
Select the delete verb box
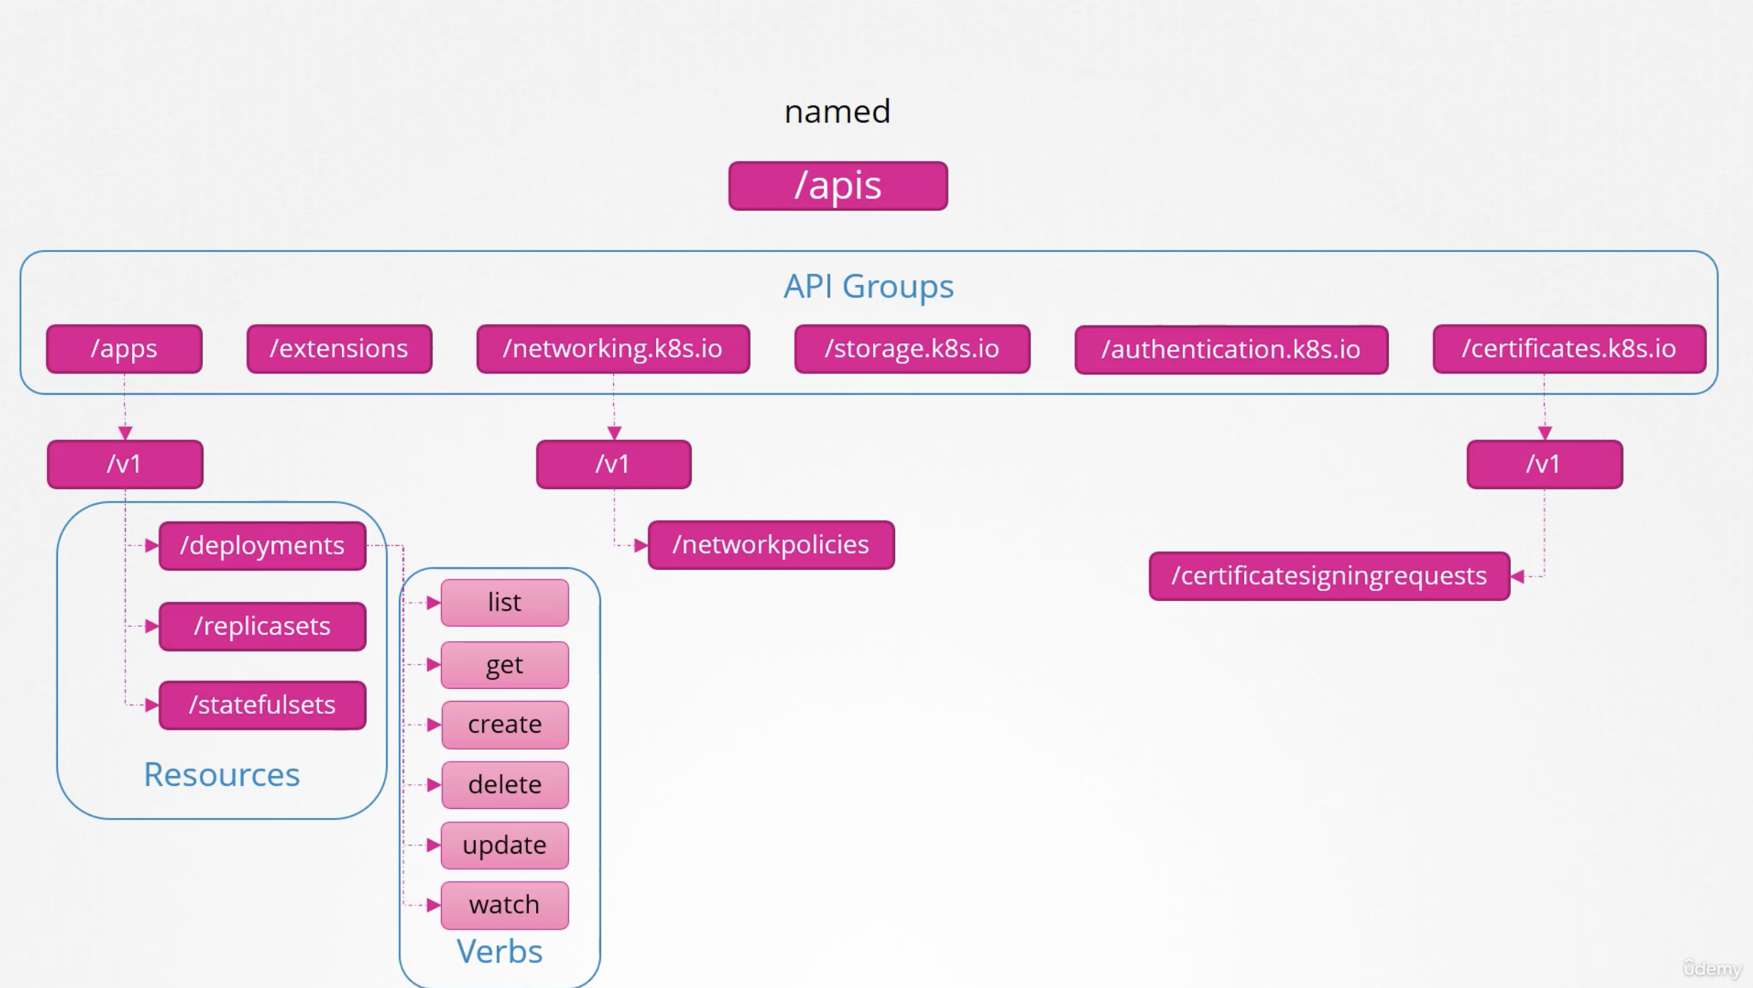click(504, 784)
